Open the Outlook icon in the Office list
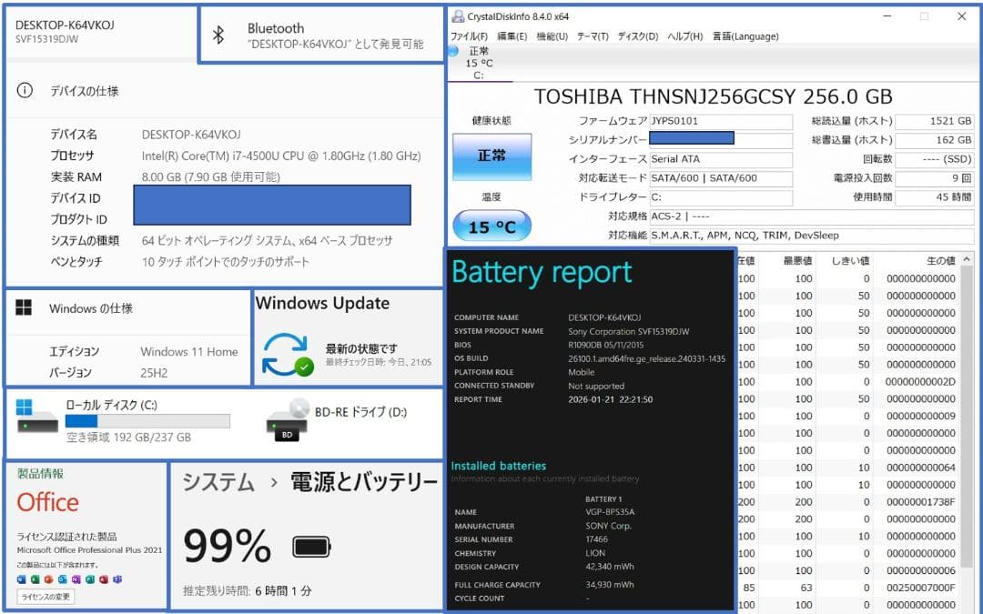 61,579
